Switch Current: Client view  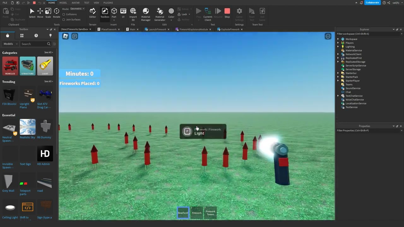[x=208, y=15]
